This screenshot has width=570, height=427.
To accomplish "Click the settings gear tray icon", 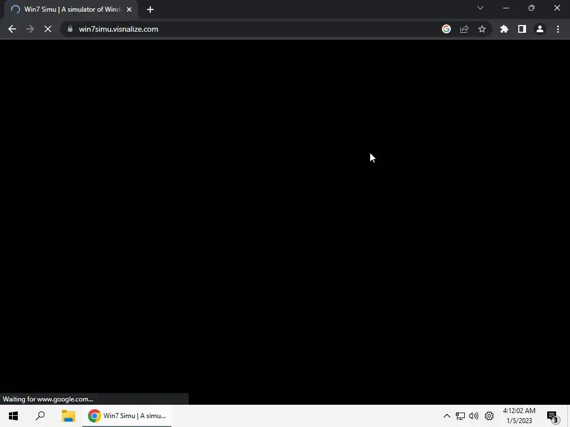I will [x=489, y=416].
